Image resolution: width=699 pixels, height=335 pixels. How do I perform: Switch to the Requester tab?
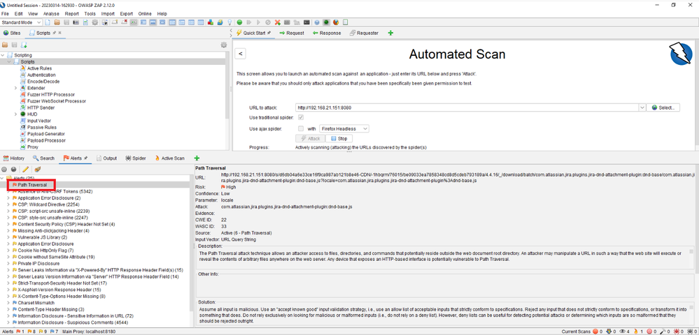(x=365, y=33)
